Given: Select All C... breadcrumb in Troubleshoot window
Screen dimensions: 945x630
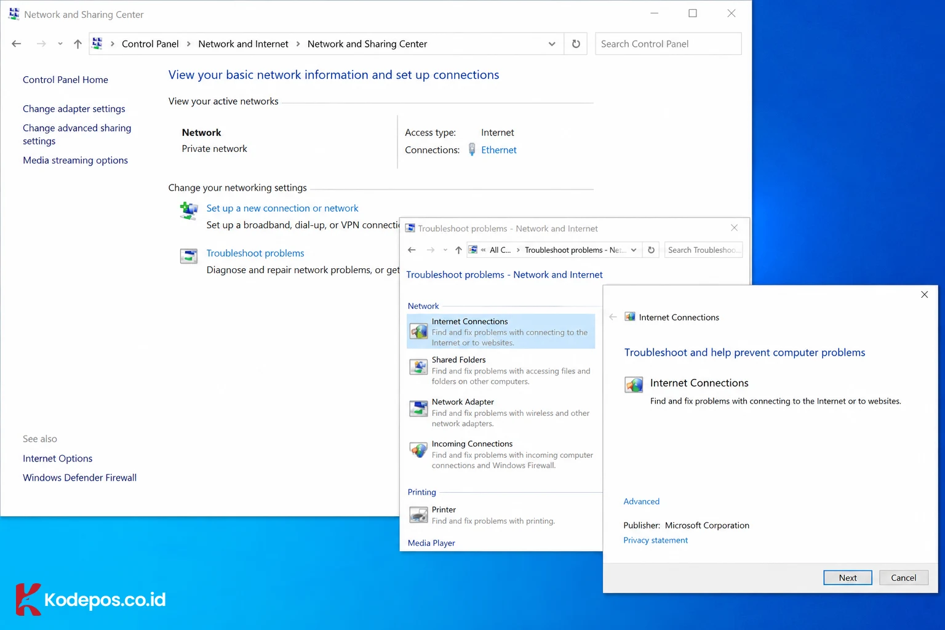Looking at the screenshot, I should 500,250.
